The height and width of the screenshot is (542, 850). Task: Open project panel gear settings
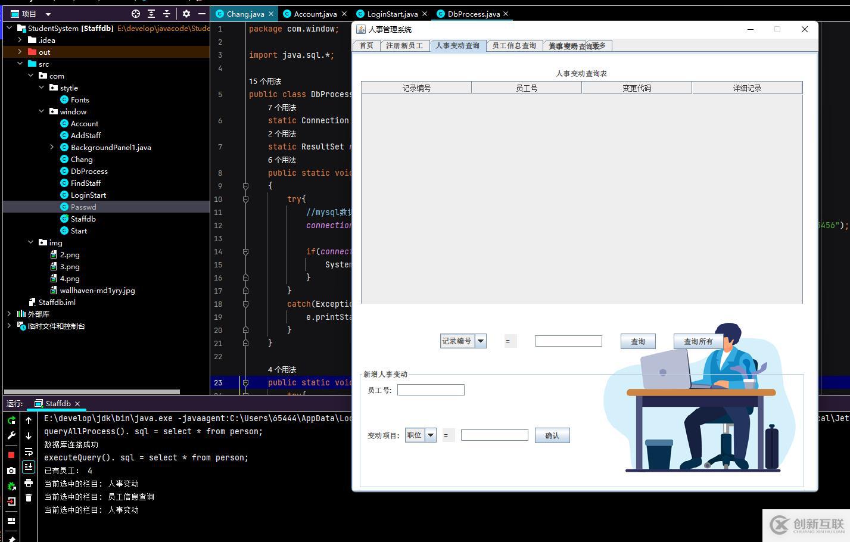coord(186,14)
